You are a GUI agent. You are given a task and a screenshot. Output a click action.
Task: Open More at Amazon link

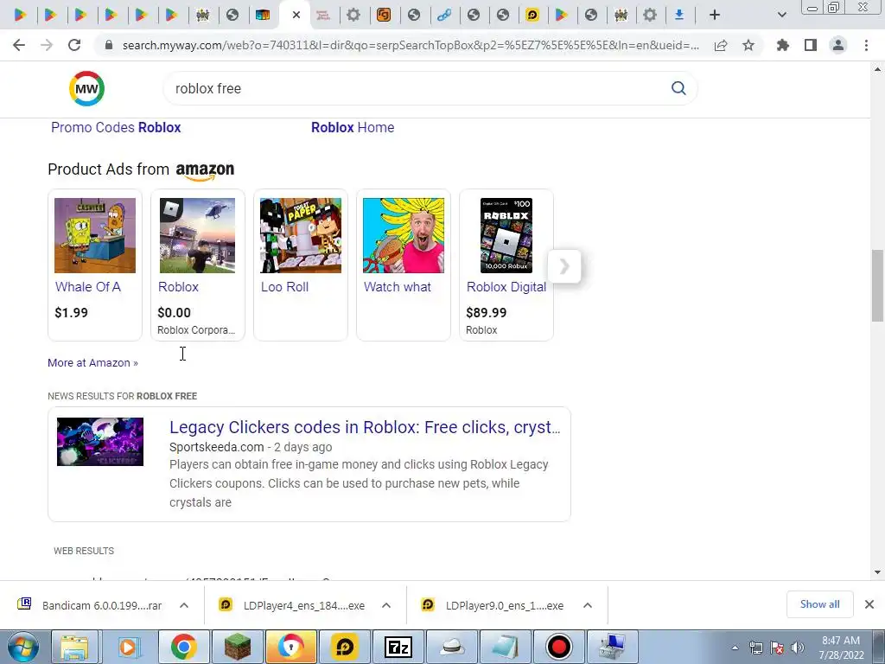pos(92,362)
